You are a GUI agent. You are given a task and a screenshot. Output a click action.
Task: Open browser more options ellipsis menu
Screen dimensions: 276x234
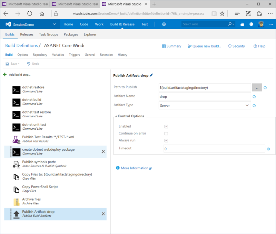point(270,13)
